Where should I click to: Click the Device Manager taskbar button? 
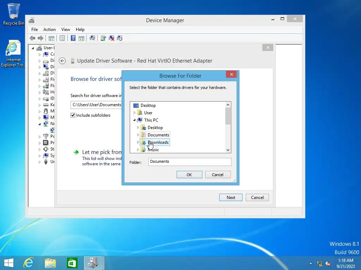click(94, 263)
